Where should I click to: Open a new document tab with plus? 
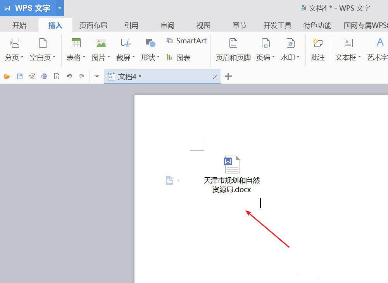tap(228, 76)
